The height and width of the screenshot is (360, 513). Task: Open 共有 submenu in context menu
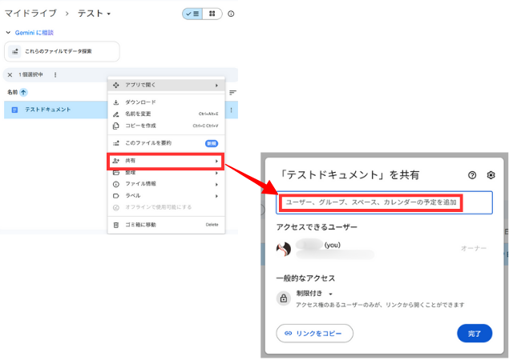pyautogui.click(x=166, y=161)
